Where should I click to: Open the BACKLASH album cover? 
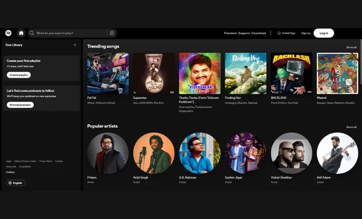point(292,73)
